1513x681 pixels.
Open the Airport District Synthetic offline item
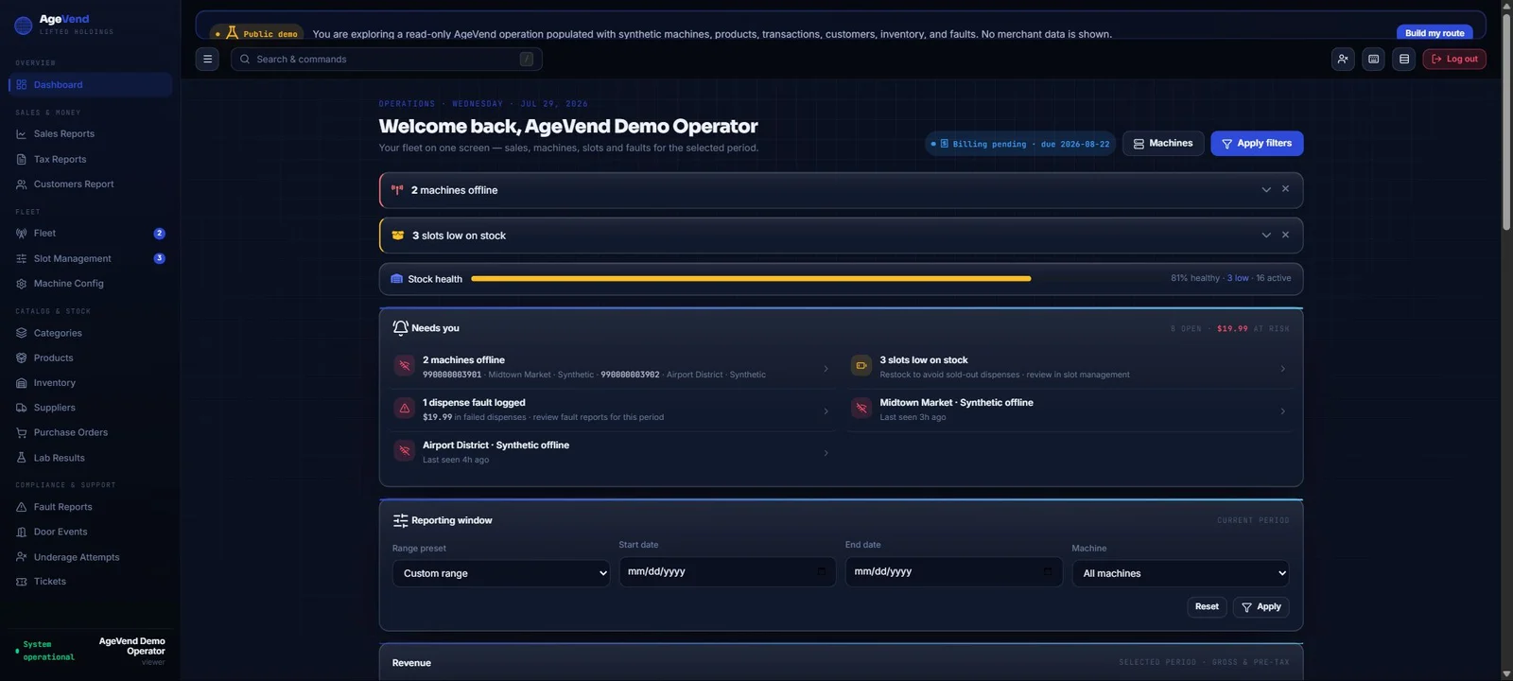(613, 452)
